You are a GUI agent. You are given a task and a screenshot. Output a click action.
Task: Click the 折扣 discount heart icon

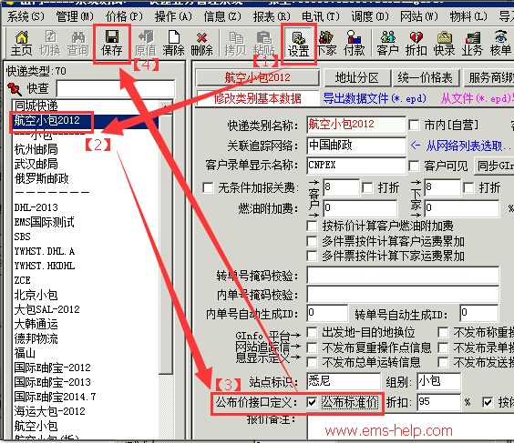pyautogui.click(x=416, y=44)
